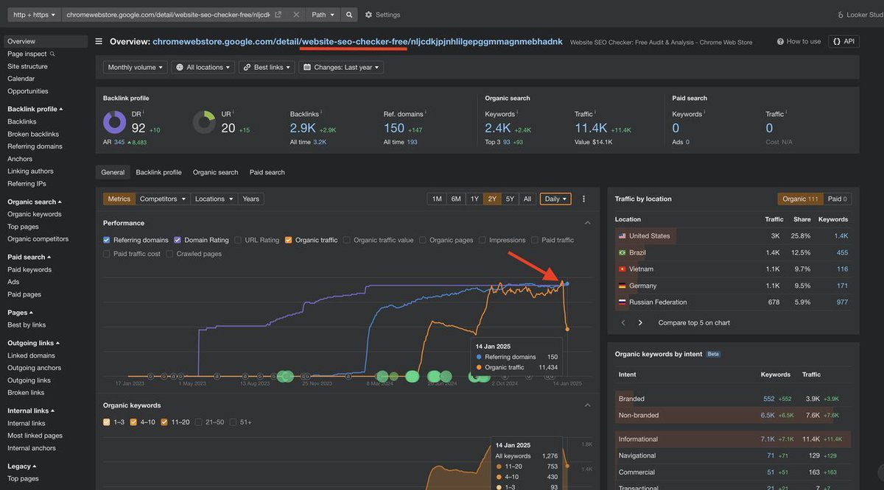Viewport: 884px width, 490px height.
Task: Show Paid 0 traffic by location
Action: 837,199
